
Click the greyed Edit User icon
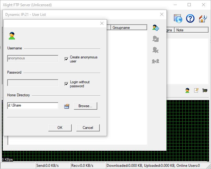pyautogui.click(x=156, y=39)
